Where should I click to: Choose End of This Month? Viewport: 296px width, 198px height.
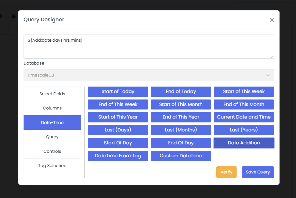click(x=244, y=104)
